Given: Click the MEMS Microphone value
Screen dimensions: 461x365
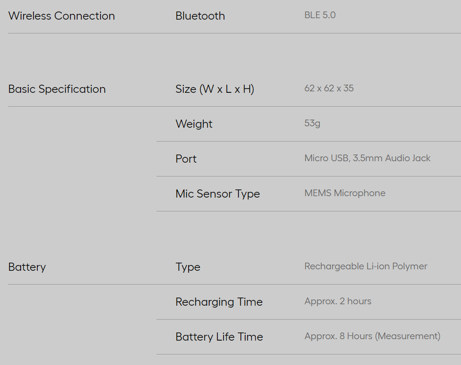Looking at the screenshot, I should pos(345,193).
